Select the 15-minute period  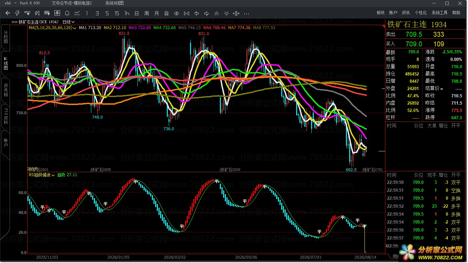(x=117, y=13)
